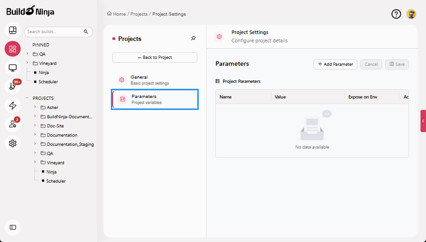Open Parameters settings section
Image resolution: width=426 pixels, height=242 pixels.
click(155, 99)
